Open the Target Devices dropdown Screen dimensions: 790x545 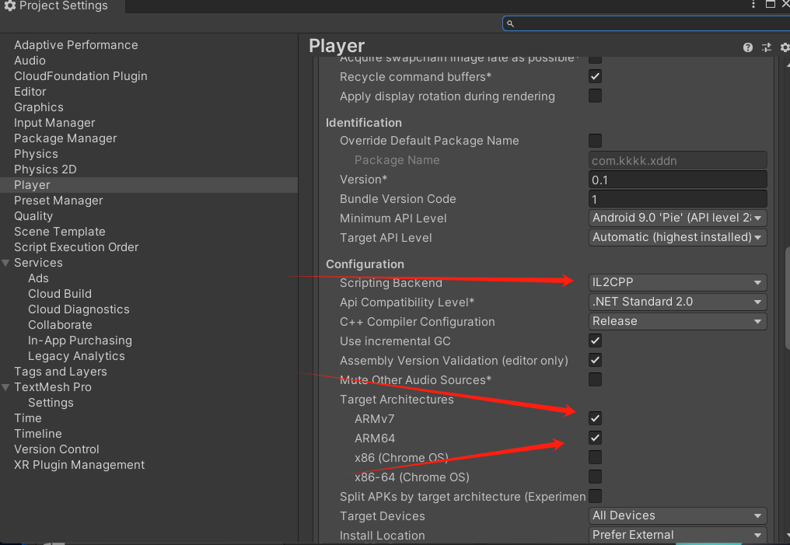tap(677, 515)
